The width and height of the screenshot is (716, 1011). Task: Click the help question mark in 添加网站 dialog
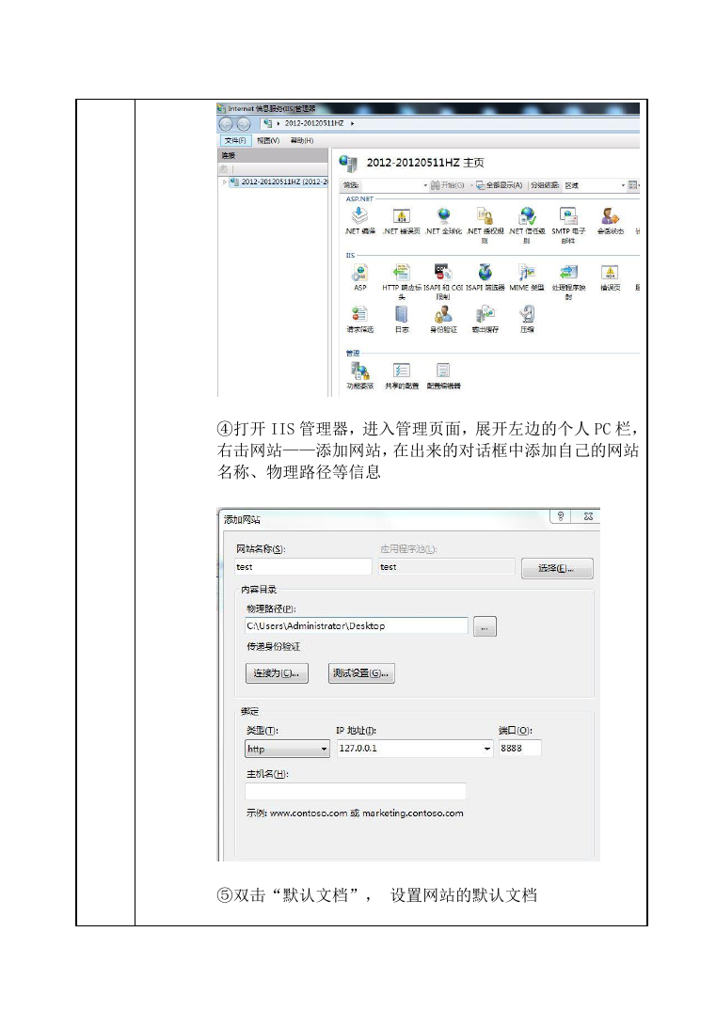pyautogui.click(x=560, y=515)
